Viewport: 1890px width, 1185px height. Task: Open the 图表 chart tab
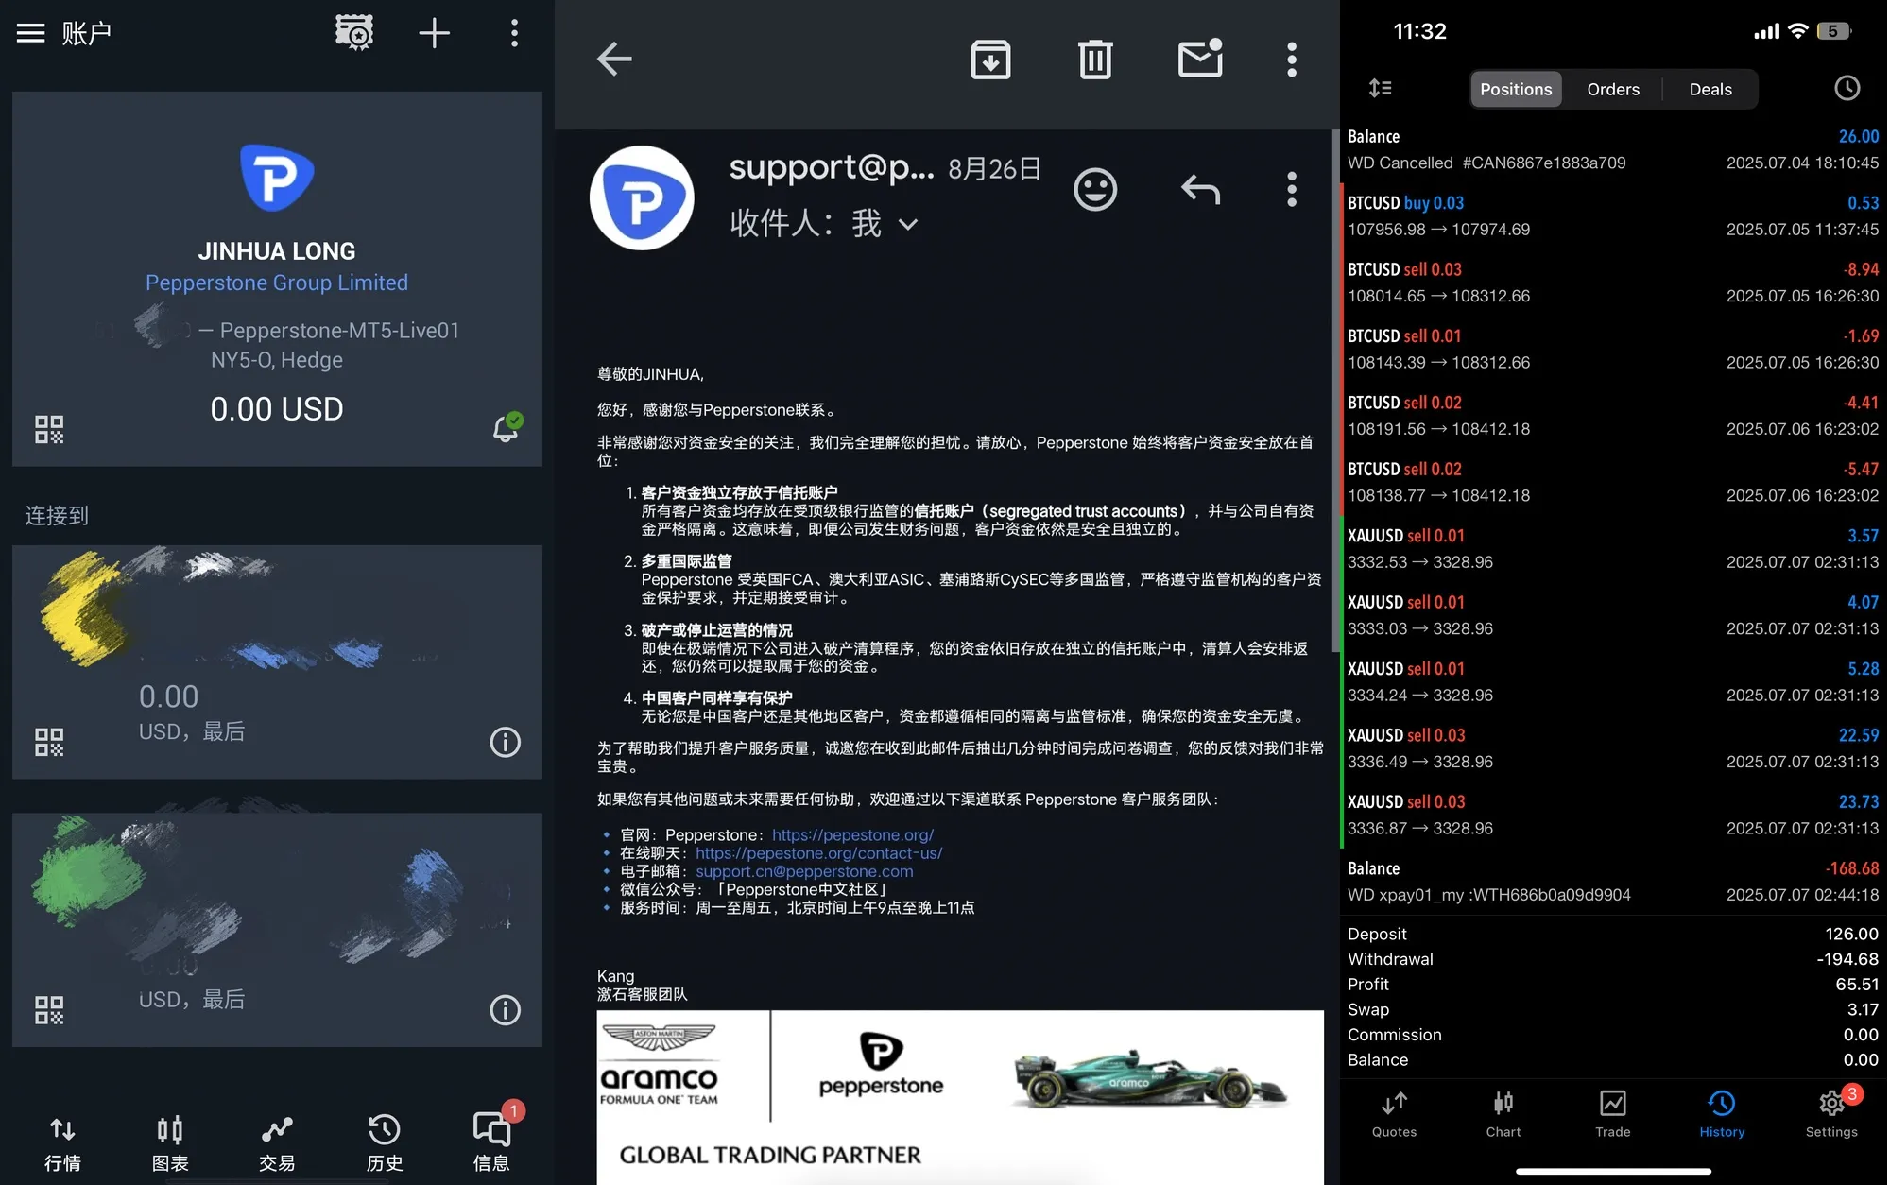coord(170,1143)
